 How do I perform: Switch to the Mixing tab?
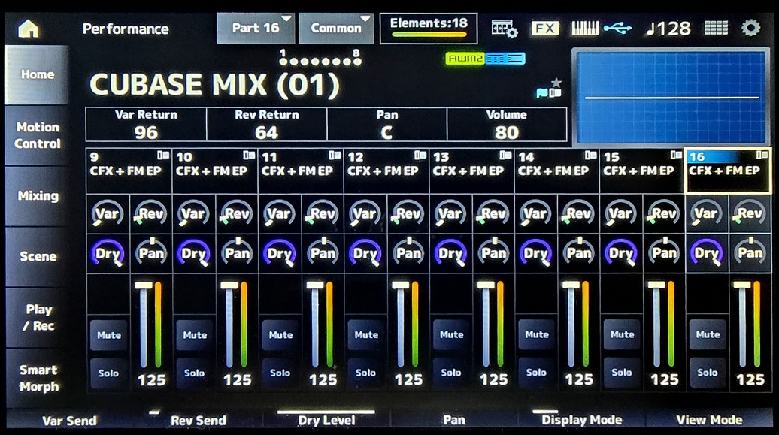[37, 195]
